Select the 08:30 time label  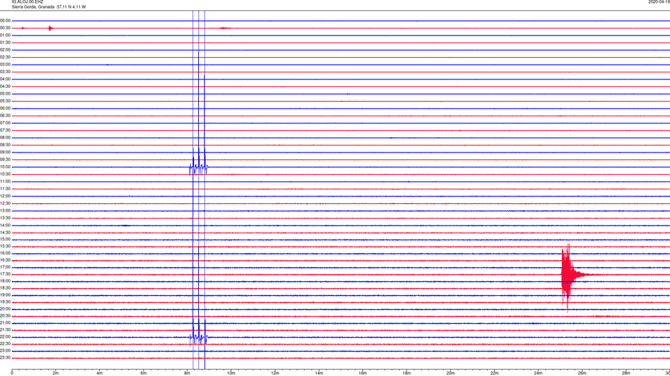pos(5,145)
